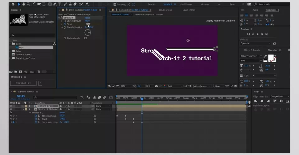The image size is (299, 155).
Task: Select the Zoom magnifier tool
Action: (28, 4)
